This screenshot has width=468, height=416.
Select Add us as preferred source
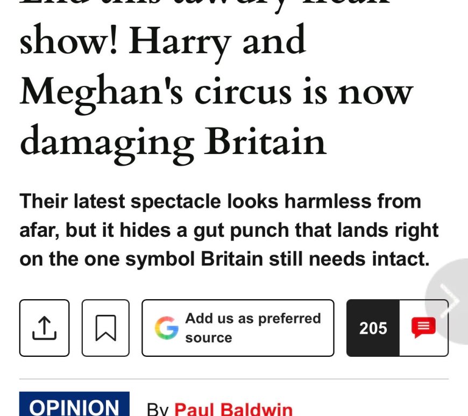(238, 328)
